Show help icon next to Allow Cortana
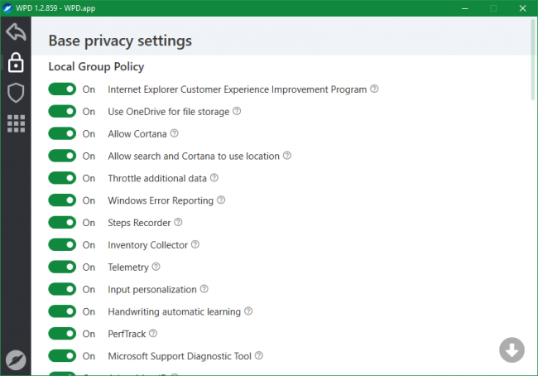 coord(175,133)
